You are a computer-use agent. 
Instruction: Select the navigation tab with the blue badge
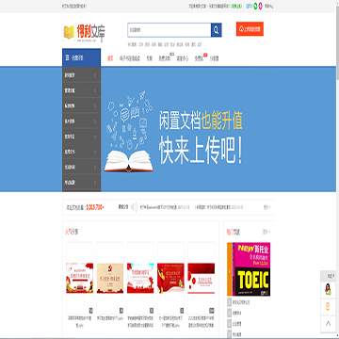point(165,58)
